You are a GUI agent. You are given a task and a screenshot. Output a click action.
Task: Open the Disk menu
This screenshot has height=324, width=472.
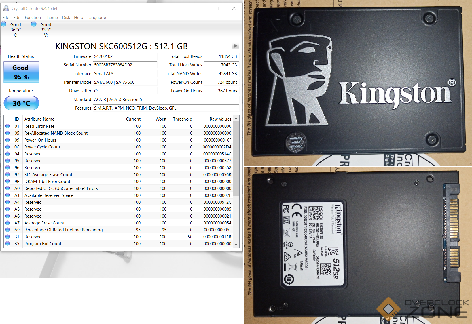click(x=66, y=18)
